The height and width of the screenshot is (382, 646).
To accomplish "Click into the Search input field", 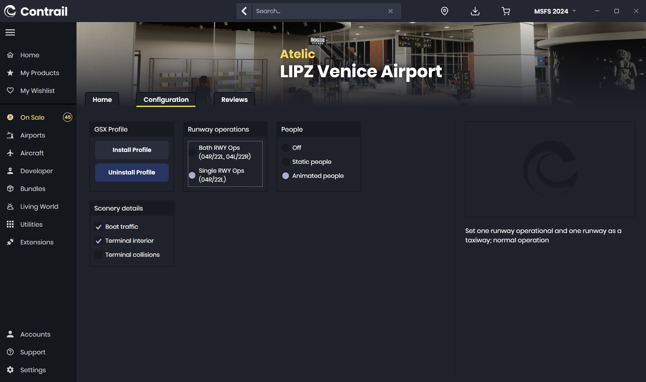I will pyautogui.click(x=319, y=11).
